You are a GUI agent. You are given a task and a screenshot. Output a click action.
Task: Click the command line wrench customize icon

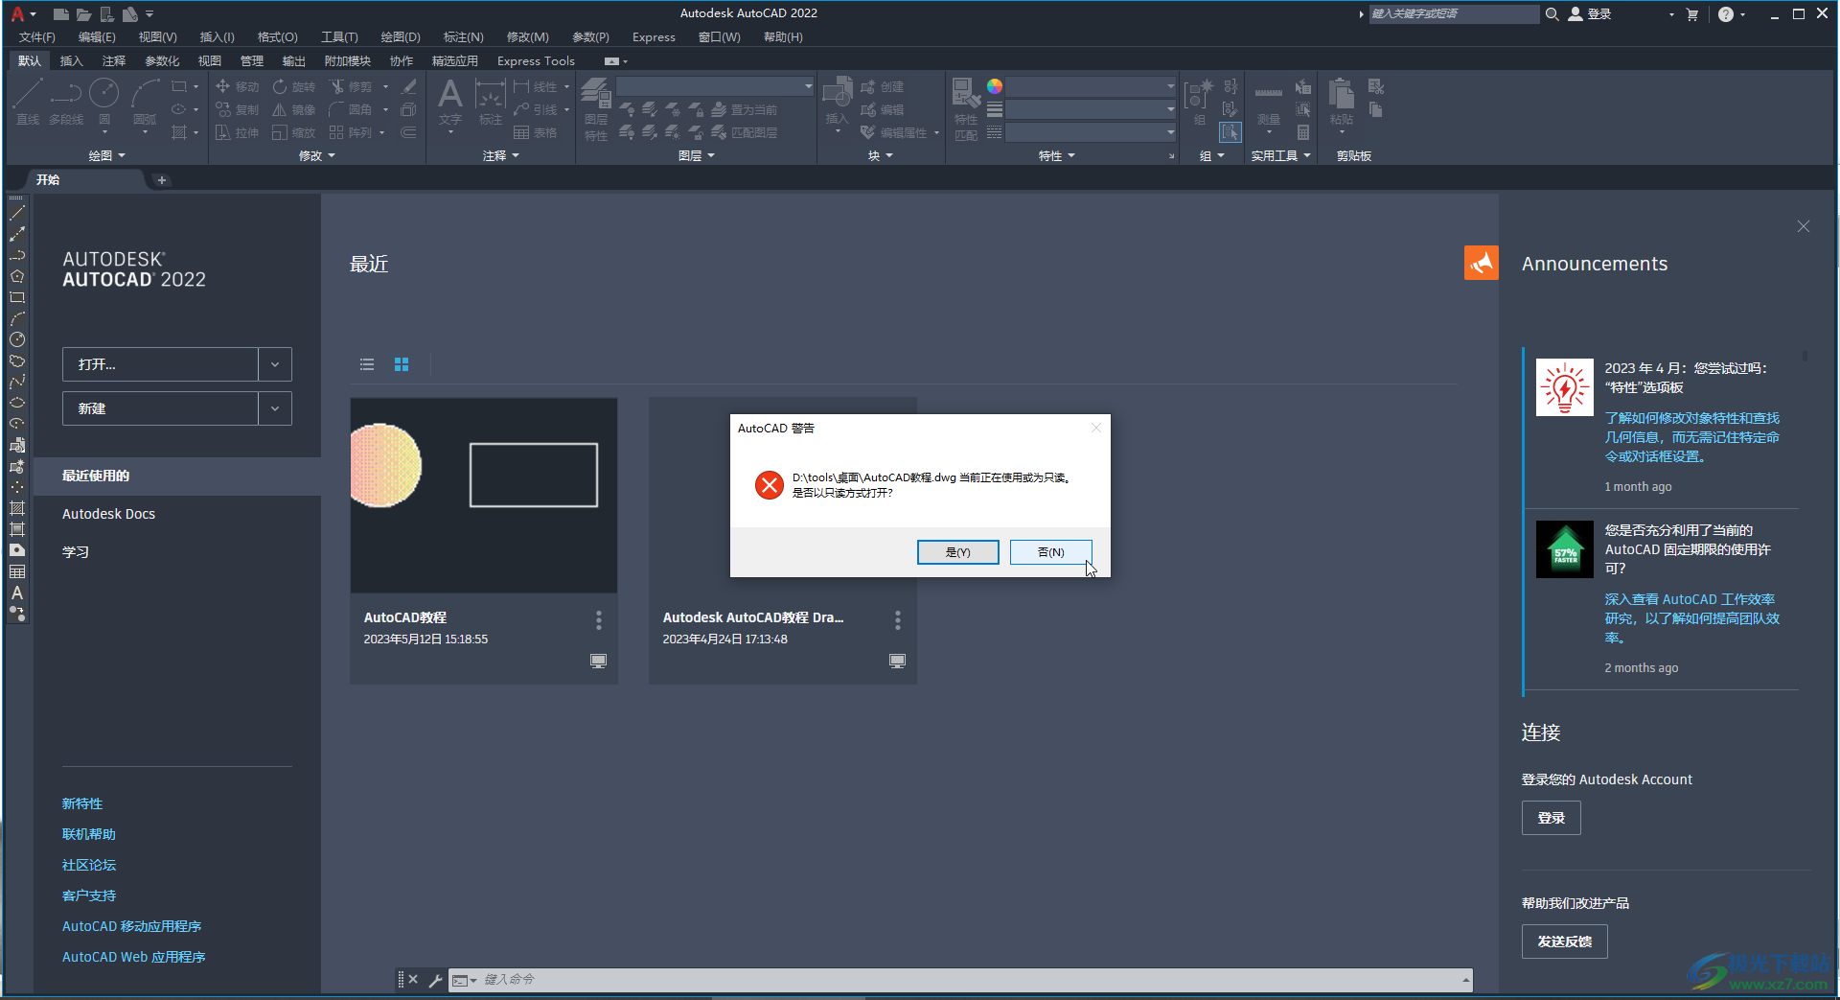coord(435,980)
